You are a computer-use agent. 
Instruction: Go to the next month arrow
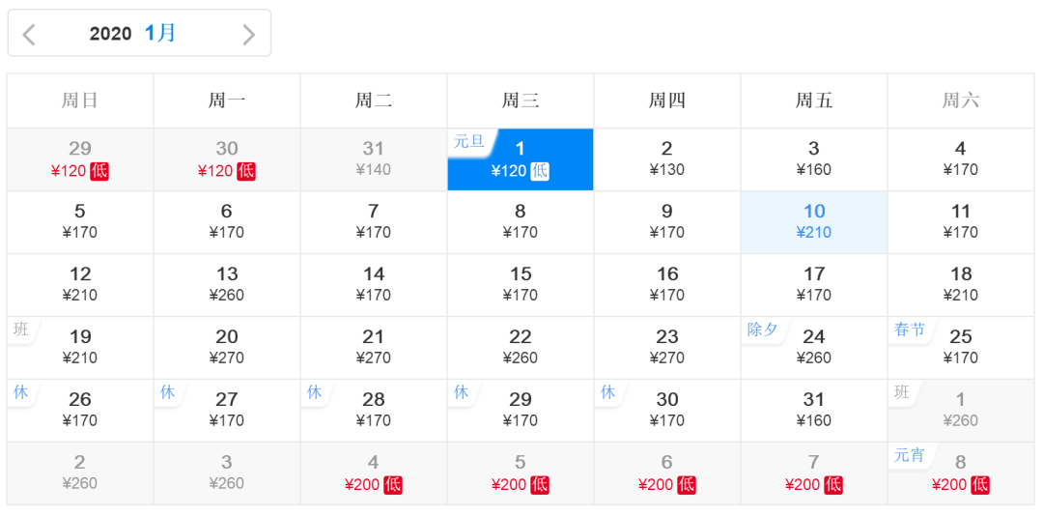(248, 34)
